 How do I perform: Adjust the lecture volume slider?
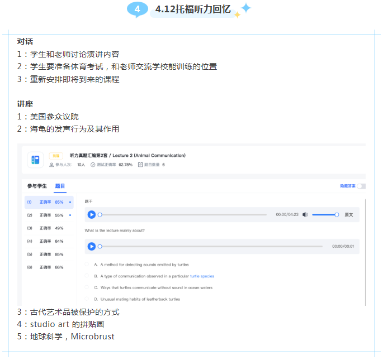point(325,214)
